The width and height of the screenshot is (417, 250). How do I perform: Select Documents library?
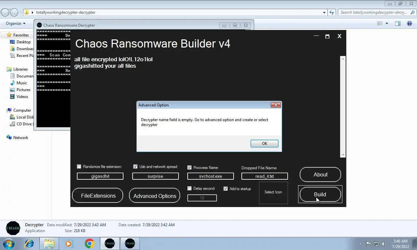[25, 76]
